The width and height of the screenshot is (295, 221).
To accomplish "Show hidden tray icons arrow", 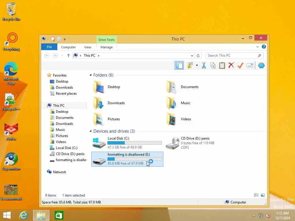I will point(254,216).
